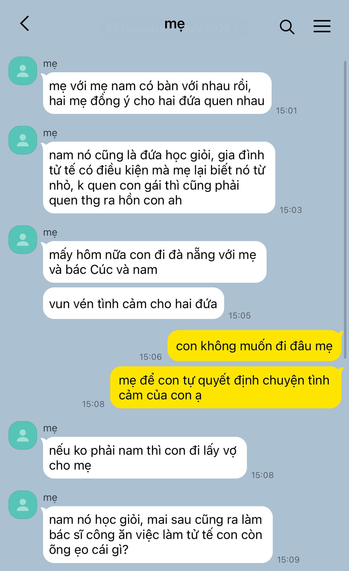Screen dimensions: 349x571
Task: Tap mẹ's avatar beside the "lấy vợ" message
Action: (23, 435)
